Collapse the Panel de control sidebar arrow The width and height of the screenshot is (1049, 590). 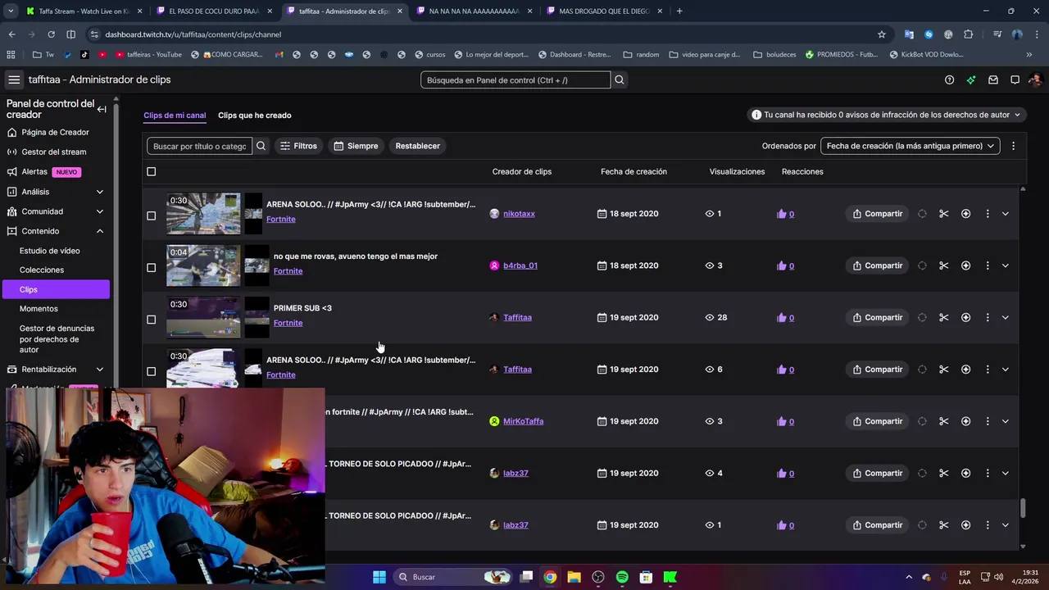click(x=102, y=109)
